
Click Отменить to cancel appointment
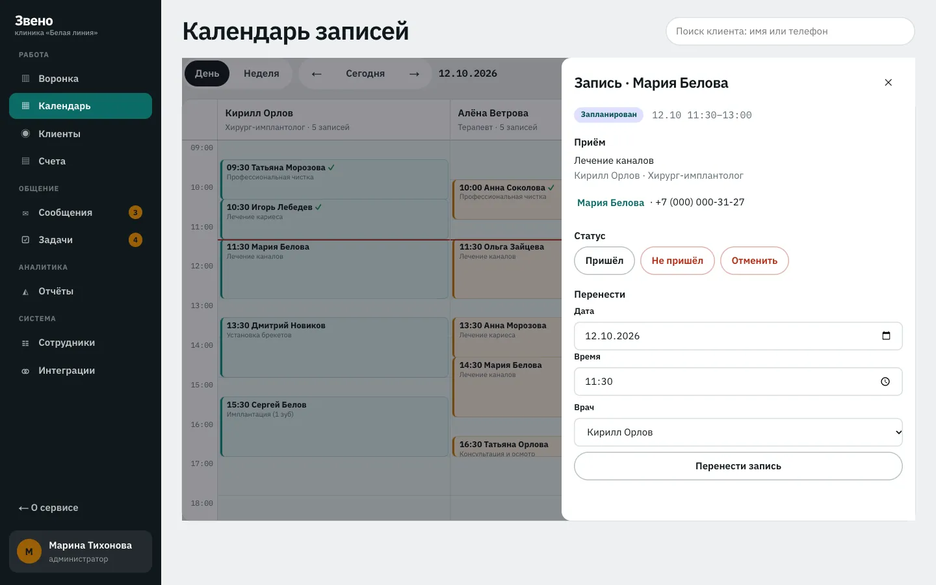755,261
